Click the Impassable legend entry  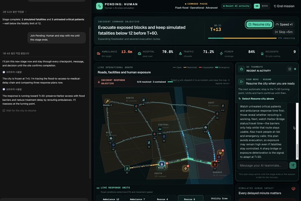206,67
